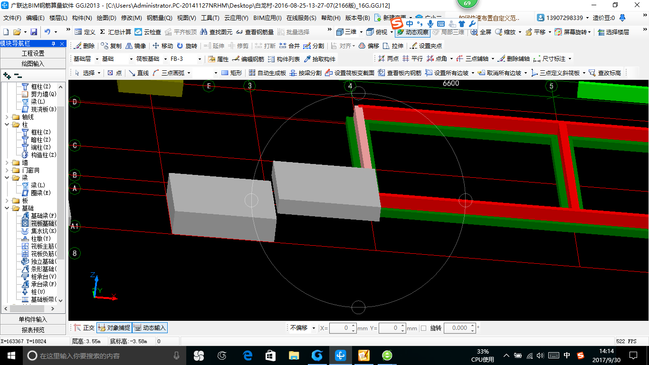Open 设置夹点 grip settings
Image resolution: width=649 pixels, height=365 pixels.
(426, 46)
